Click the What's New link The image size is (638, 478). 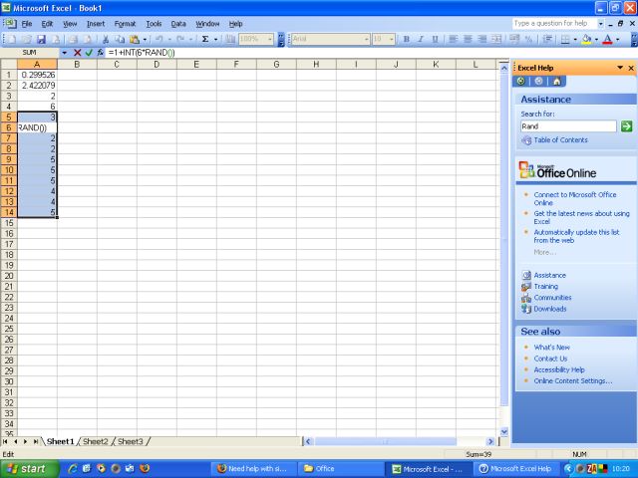[x=551, y=348]
